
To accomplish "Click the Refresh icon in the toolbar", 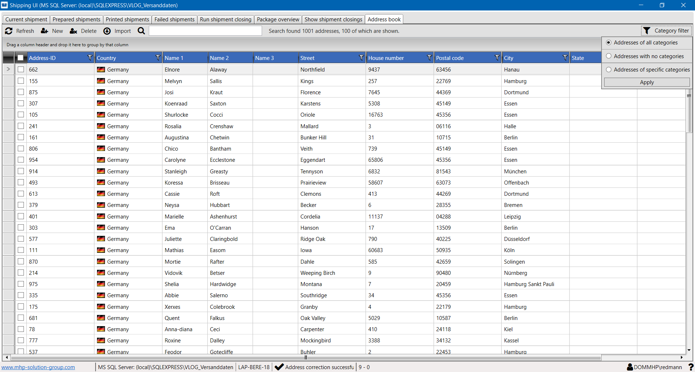I will 9,31.
